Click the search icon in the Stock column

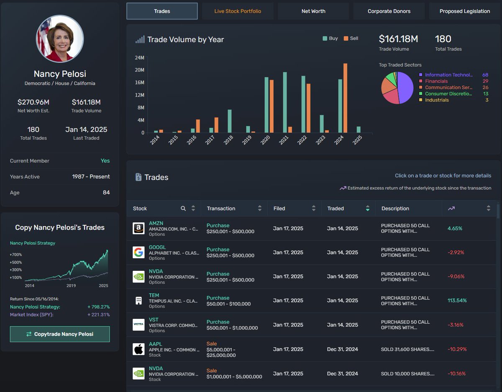tap(183, 208)
